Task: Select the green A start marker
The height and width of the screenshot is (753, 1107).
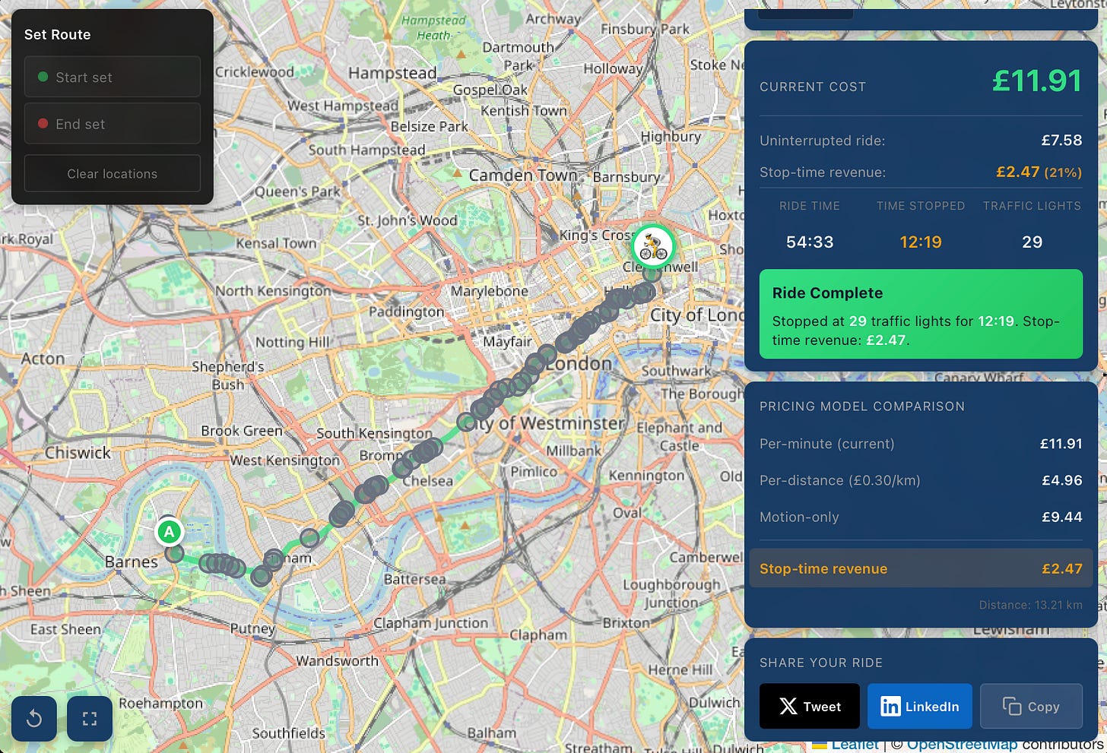Action: point(169,532)
